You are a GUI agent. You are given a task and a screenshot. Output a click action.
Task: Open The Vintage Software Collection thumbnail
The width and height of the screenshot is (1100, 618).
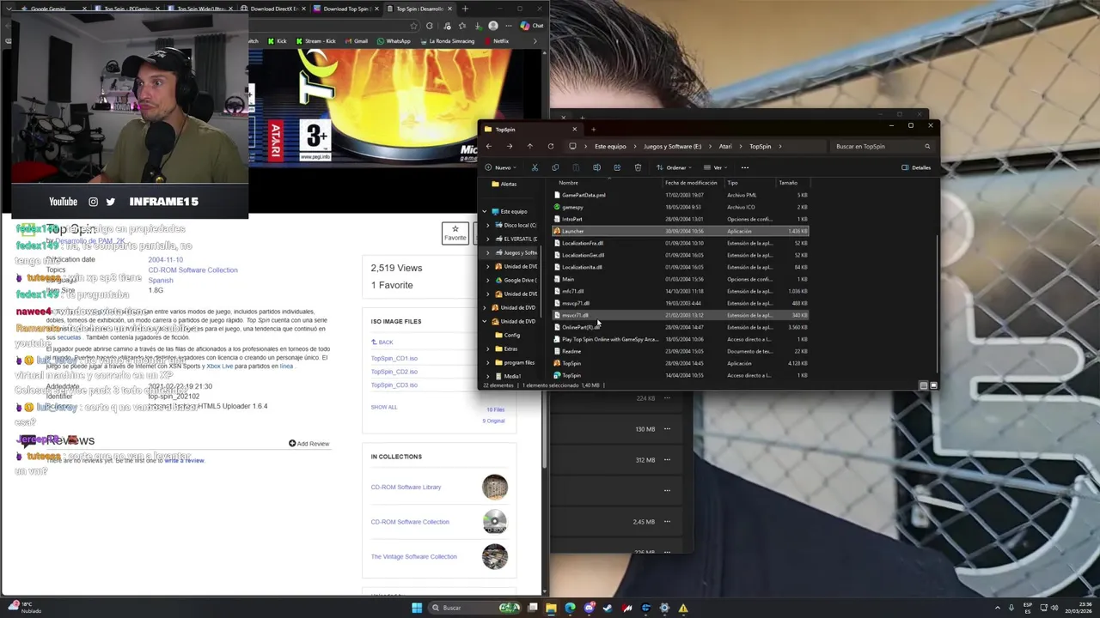point(495,556)
